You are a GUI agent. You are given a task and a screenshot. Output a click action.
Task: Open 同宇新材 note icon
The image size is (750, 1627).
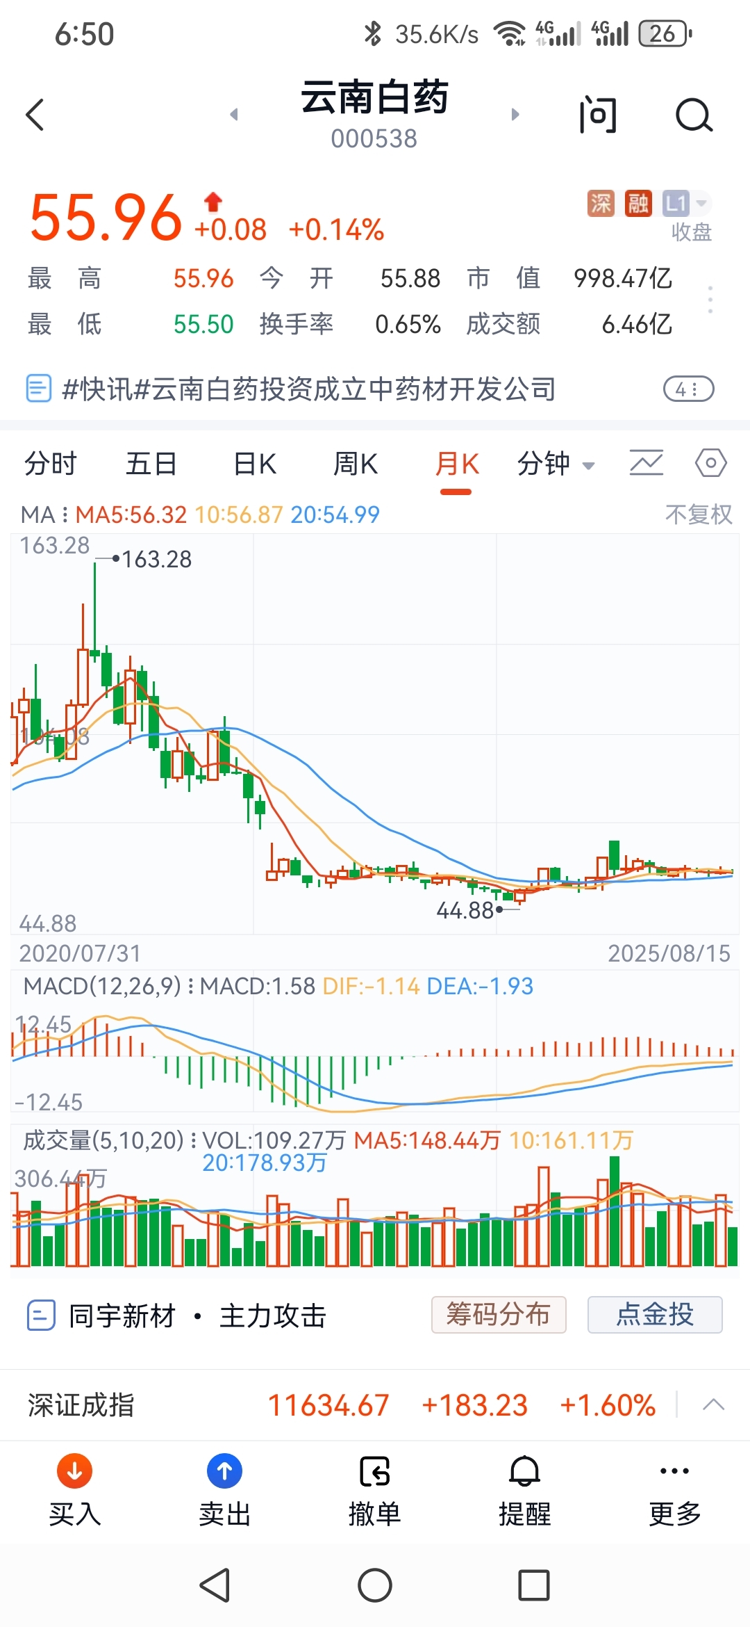click(x=41, y=1316)
